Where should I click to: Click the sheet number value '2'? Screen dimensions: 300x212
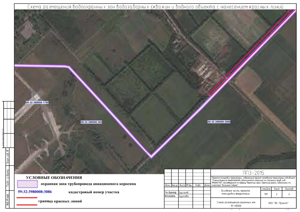(x=277, y=194)
